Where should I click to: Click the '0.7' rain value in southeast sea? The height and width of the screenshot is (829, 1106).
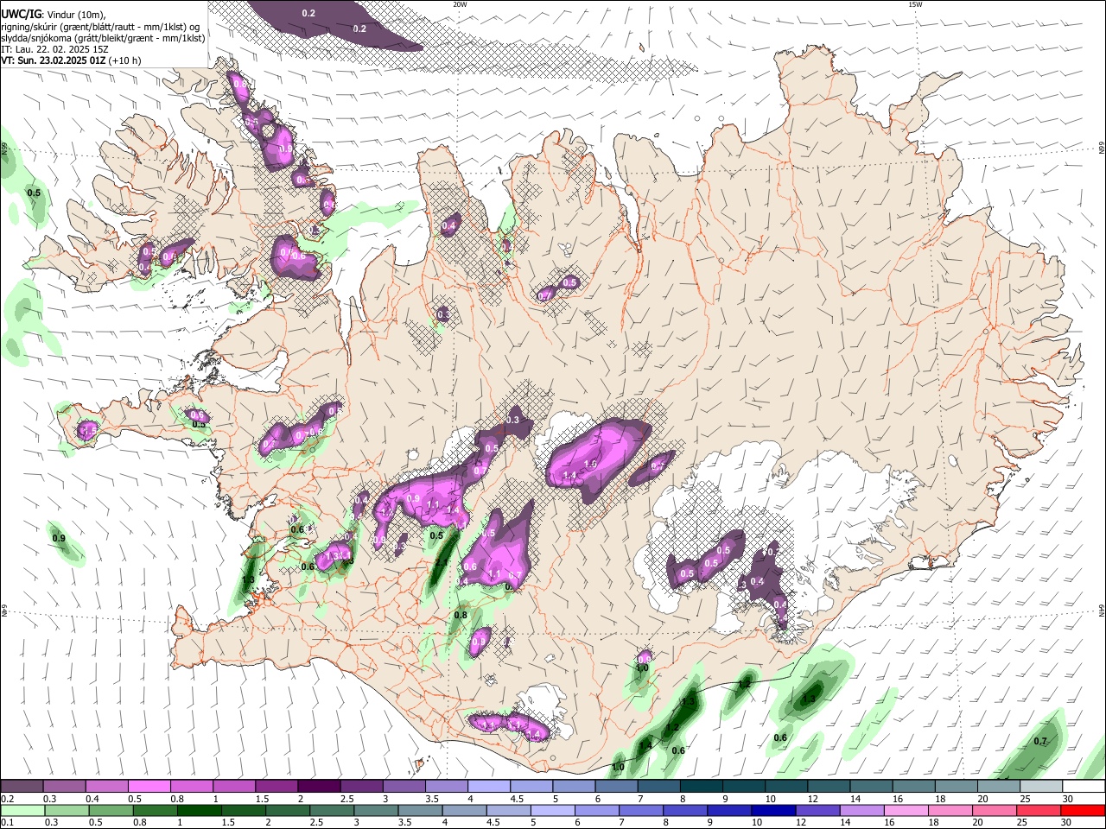pos(1040,741)
